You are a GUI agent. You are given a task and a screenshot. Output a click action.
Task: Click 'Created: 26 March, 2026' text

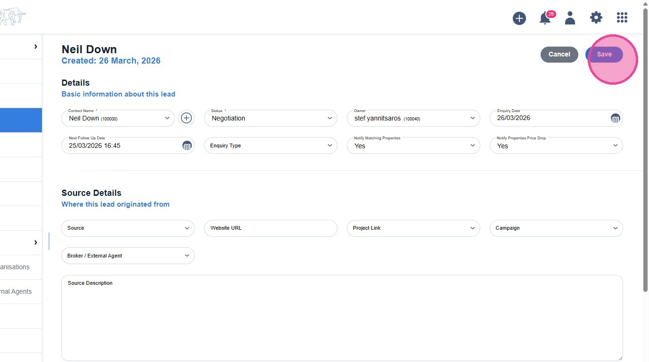tap(111, 61)
